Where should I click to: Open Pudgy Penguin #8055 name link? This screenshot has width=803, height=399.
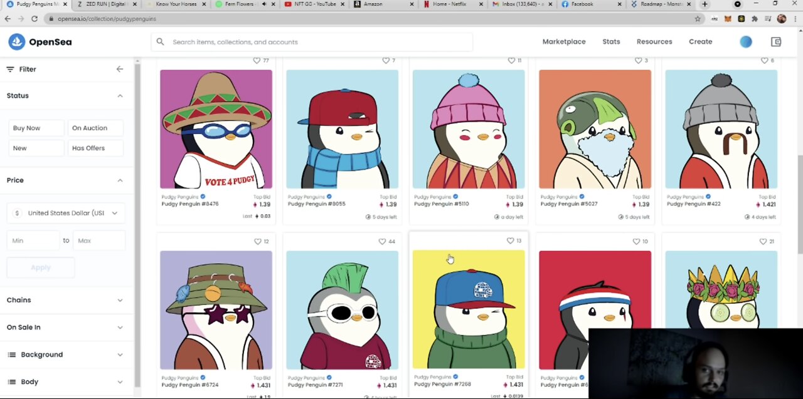(316, 204)
